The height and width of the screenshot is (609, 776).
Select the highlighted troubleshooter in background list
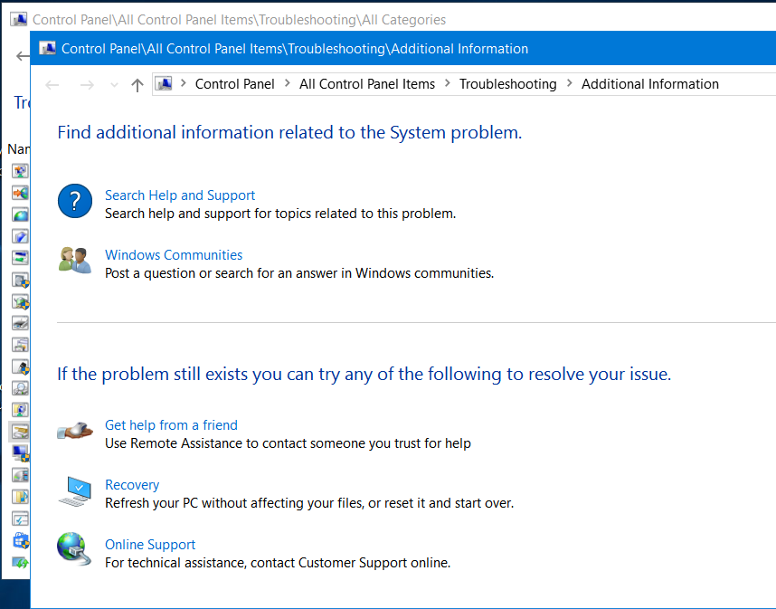20,432
